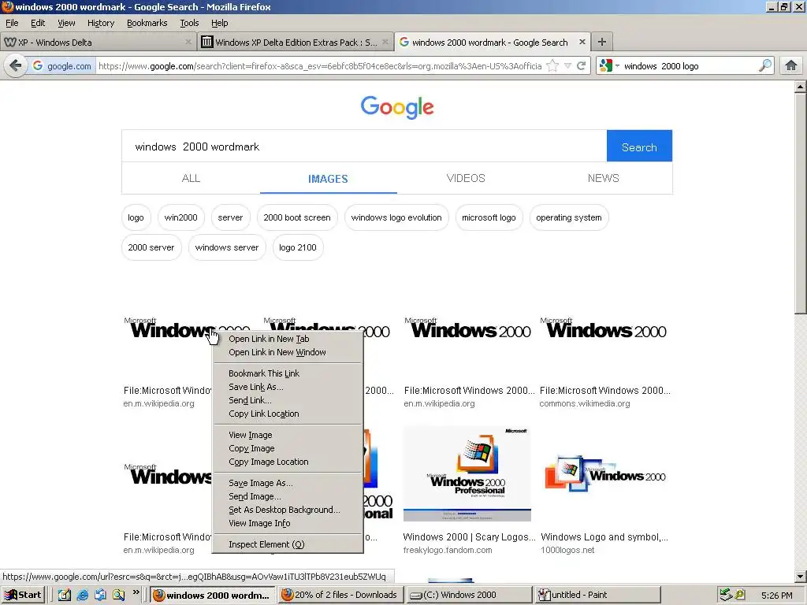Close the Windows XP Delta Edition Extras Pack tab
Viewport: 807px width, 605px height.
[385, 42]
